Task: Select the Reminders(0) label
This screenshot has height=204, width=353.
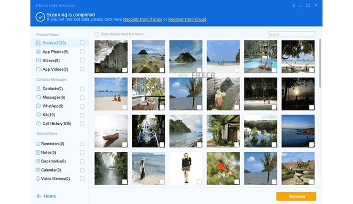Action: point(53,144)
